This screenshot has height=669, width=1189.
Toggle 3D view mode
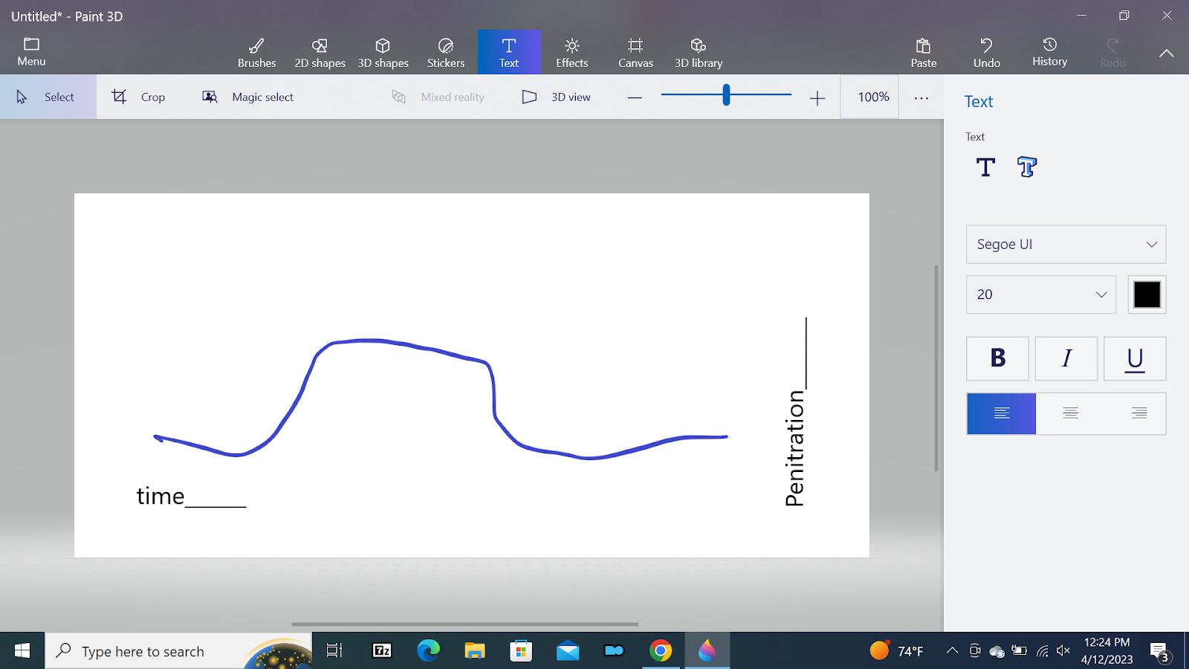[557, 97]
